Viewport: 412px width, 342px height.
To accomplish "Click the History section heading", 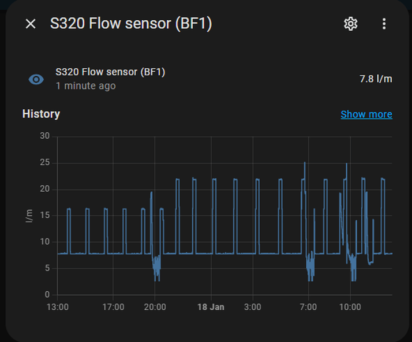I will click(41, 114).
